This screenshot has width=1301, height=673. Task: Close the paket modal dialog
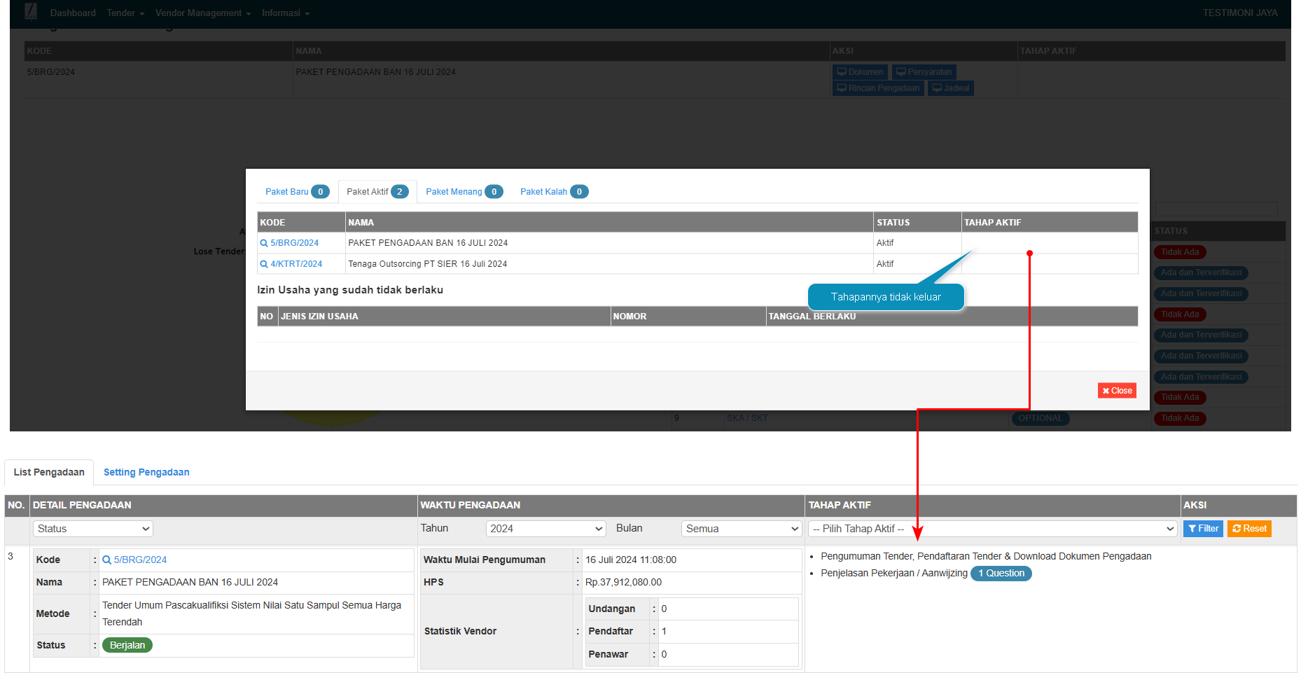[1116, 391]
